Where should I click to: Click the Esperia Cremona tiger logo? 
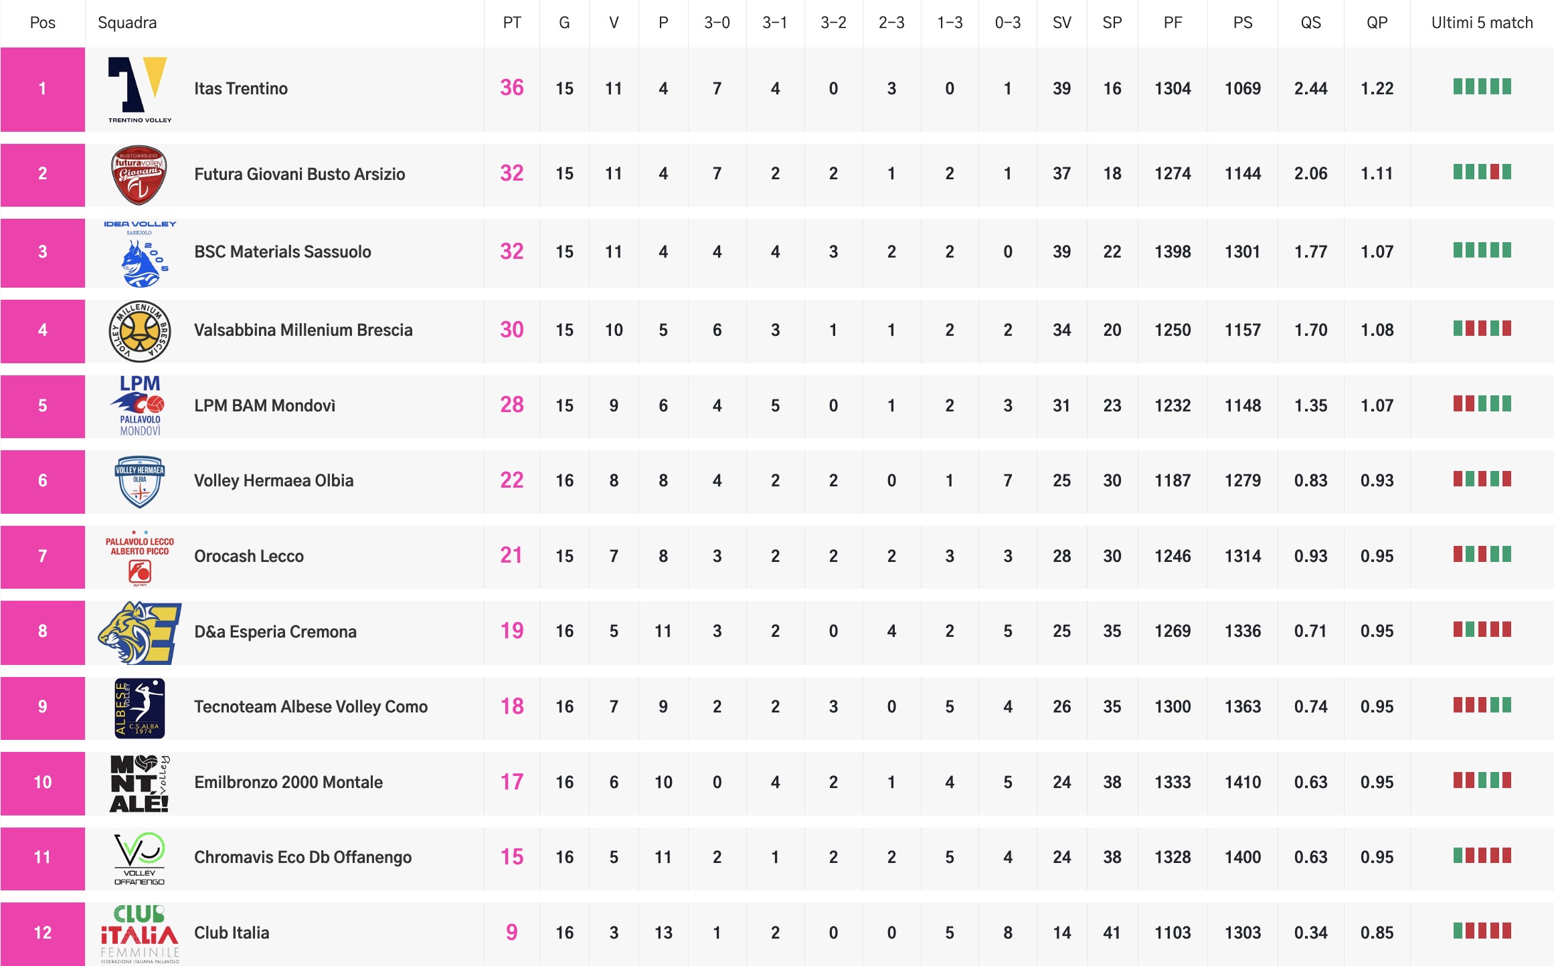[139, 632]
